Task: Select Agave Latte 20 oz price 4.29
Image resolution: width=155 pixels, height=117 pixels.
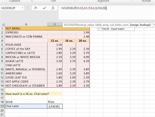Action: tap(83, 61)
